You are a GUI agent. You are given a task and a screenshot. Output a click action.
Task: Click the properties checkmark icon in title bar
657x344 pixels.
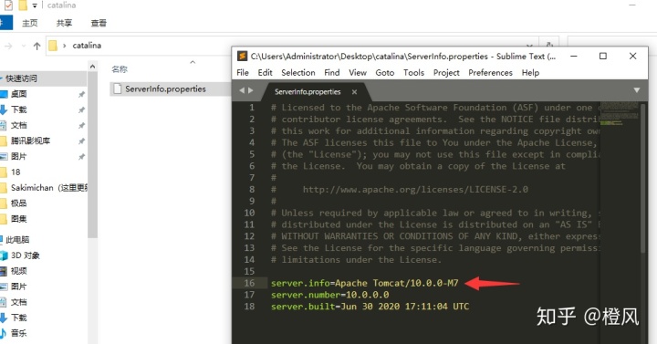tap(8, 5)
